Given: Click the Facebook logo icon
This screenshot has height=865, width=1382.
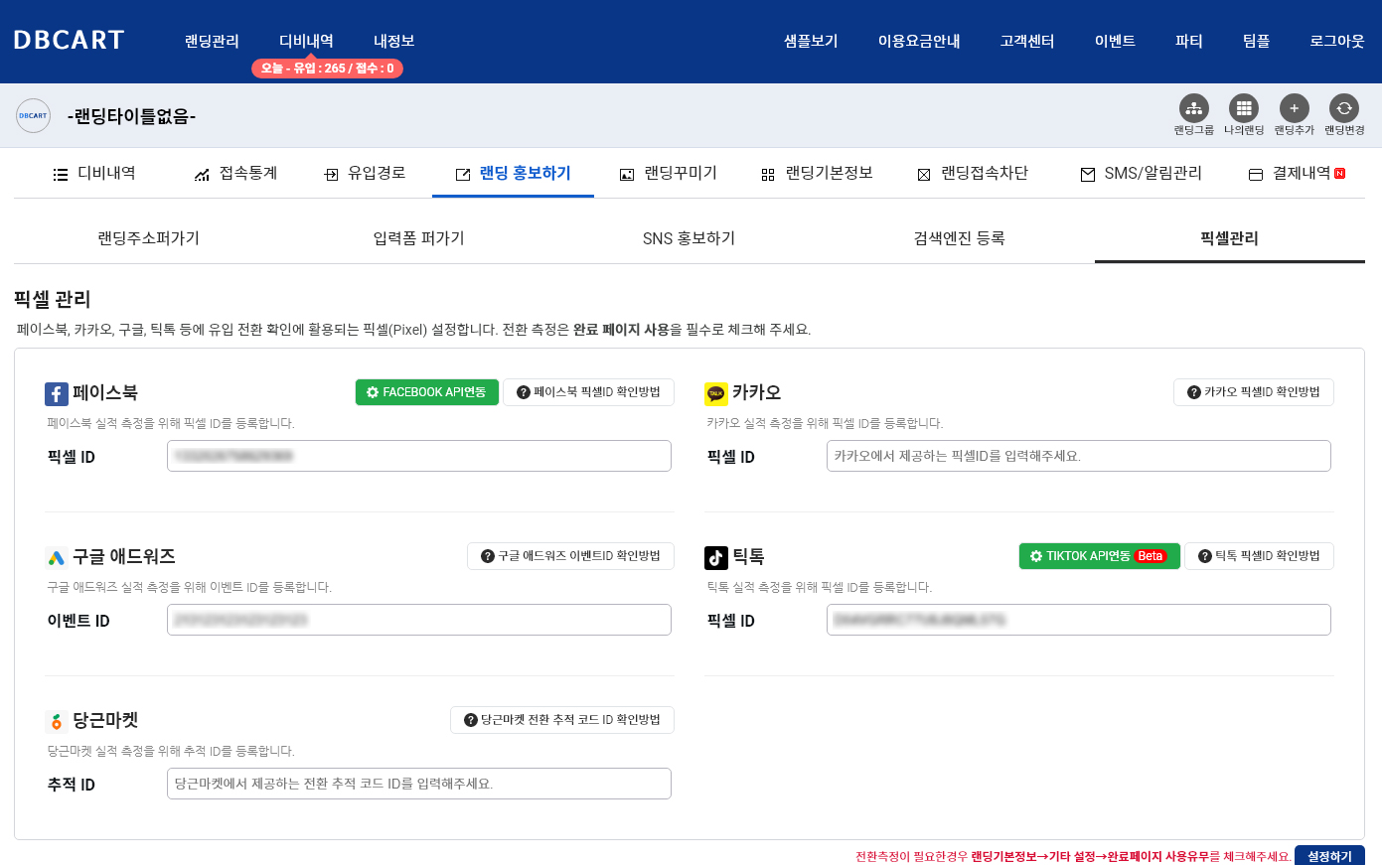Looking at the screenshot, I should tap(57, 394).
